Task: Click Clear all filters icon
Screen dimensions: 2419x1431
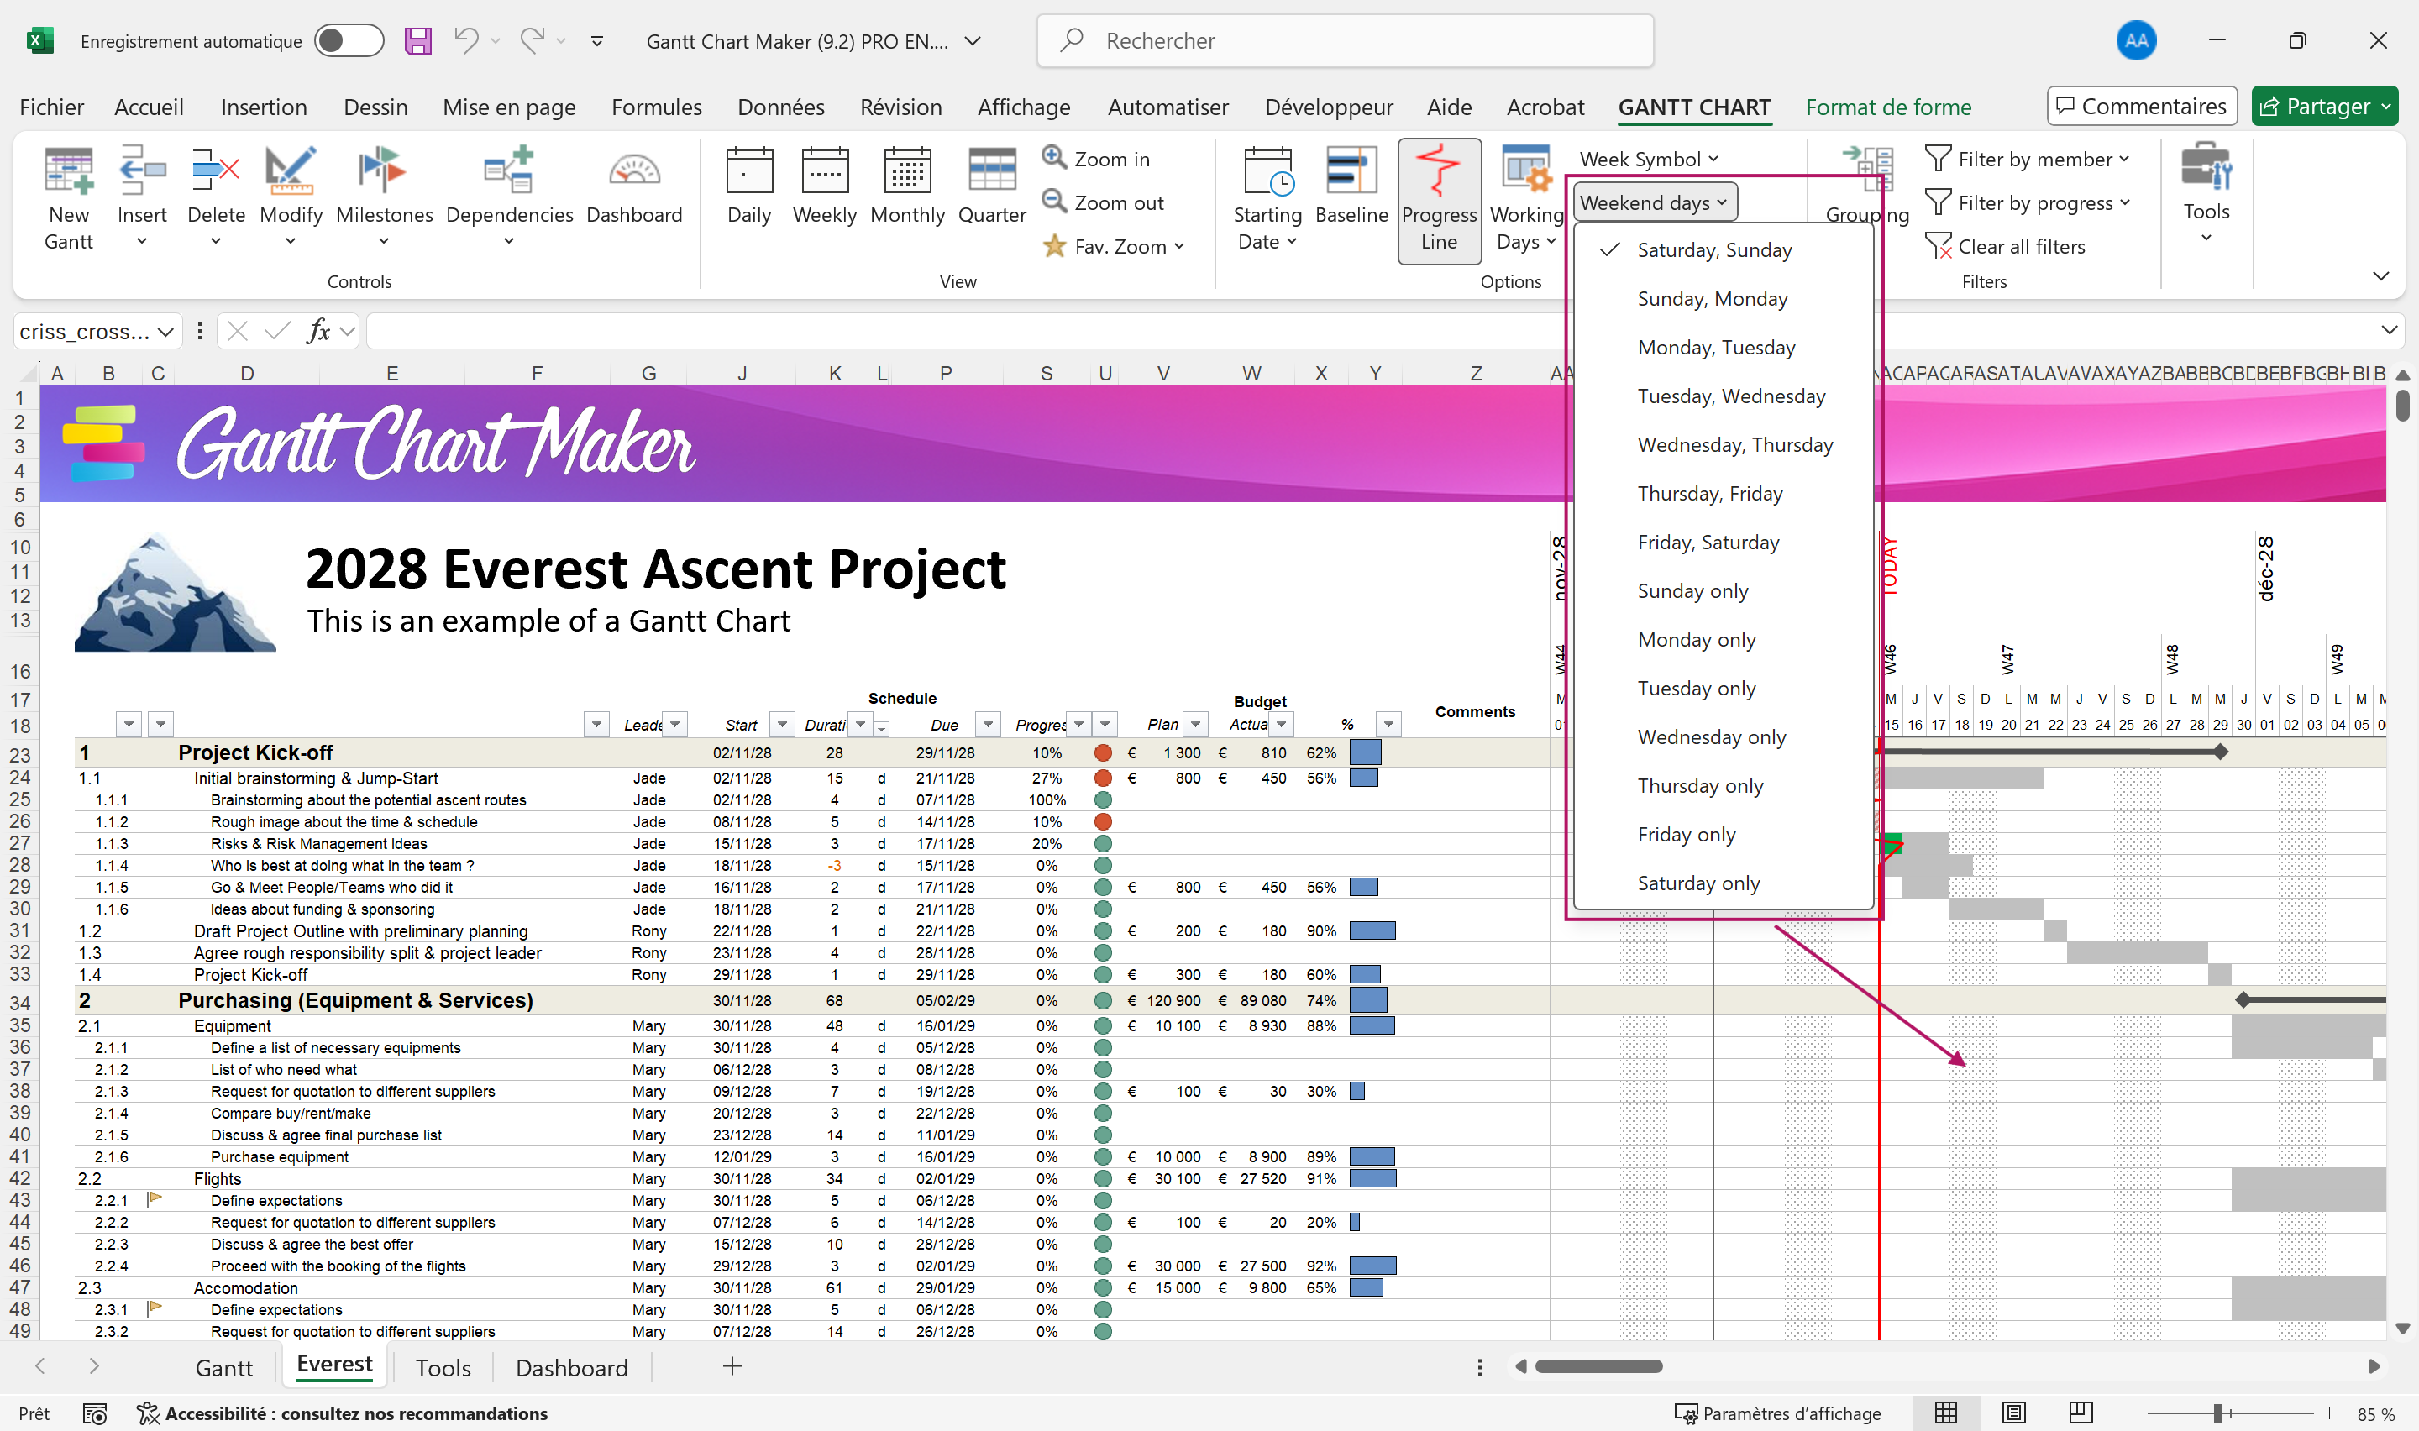Action: pos(1937,246)
